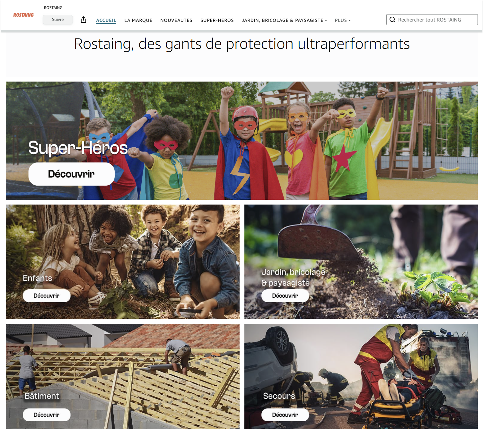
Task: Open the Super-Héros children banner image
Action: pos(241,141)
